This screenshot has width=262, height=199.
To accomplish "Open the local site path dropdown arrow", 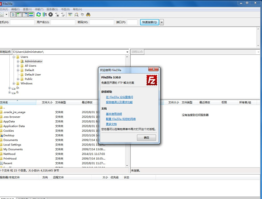I will point(127,52).
